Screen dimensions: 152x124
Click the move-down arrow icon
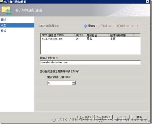pyautogui.click(x=138, y=26)
